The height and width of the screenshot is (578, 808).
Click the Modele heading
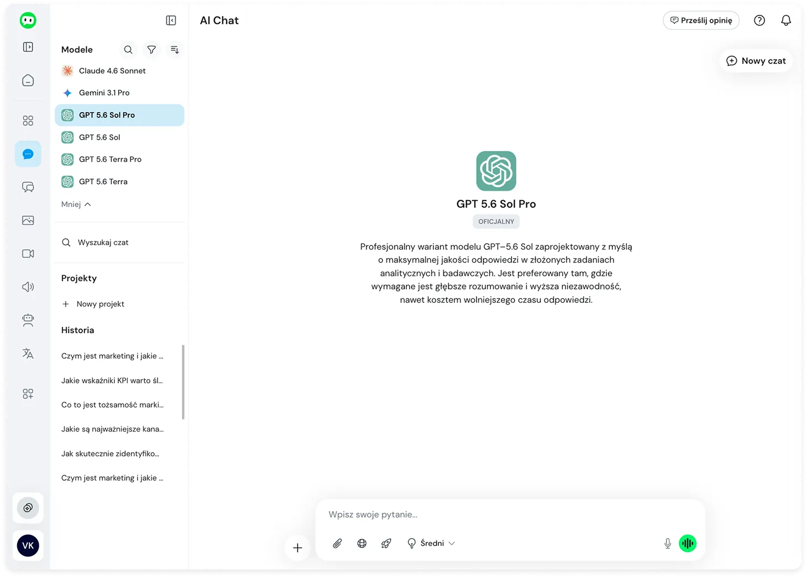77,50
